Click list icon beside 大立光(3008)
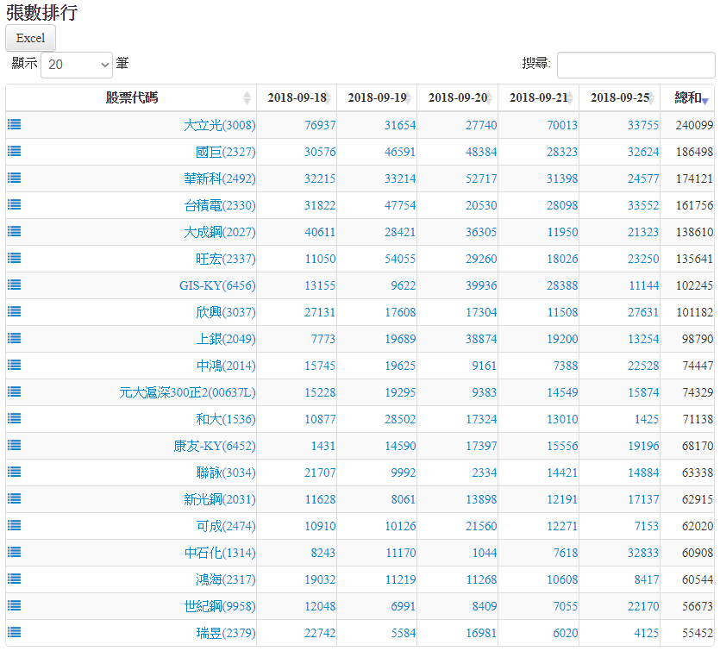This screenshot has width=720, height=651. 14,124
